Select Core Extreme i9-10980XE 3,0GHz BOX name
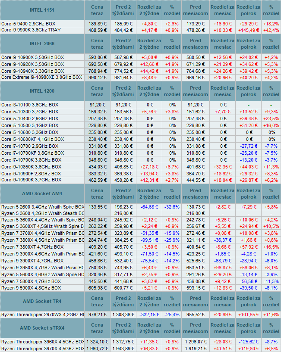Image resolution: width=281 pixels, height=352 pixels. [41, 78]
